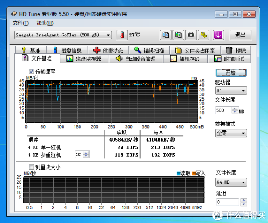Open the 磁盘信息 tab
Image resolution: width=268 pixels, height=223 pixels.
(x=67, y=50)
